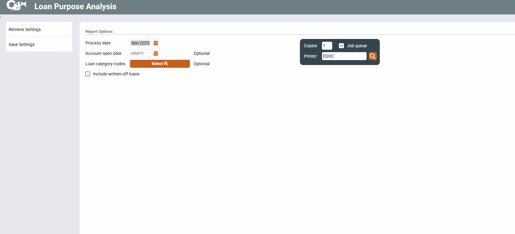Click into the Process date field
The image size is (515, 234).
pyautogui.click(x=141, y=43)
